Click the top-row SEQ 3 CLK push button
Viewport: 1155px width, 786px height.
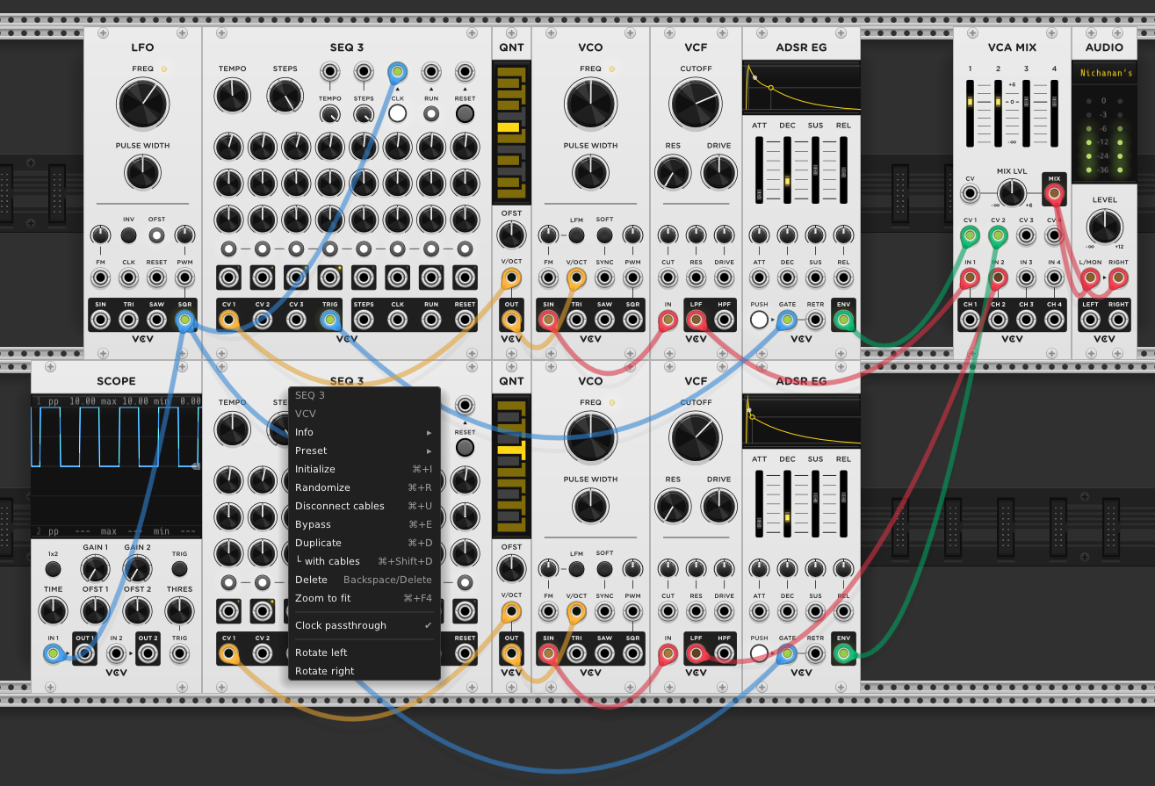click(397, 113)
